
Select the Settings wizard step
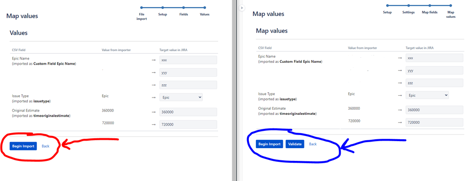point(408,12)
